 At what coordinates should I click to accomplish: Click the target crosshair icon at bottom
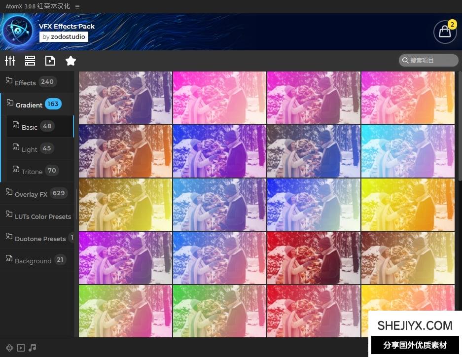pos(9,348)
